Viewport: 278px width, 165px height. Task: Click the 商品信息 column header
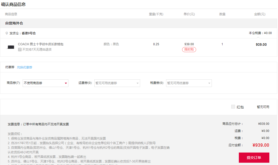point(11,14)
